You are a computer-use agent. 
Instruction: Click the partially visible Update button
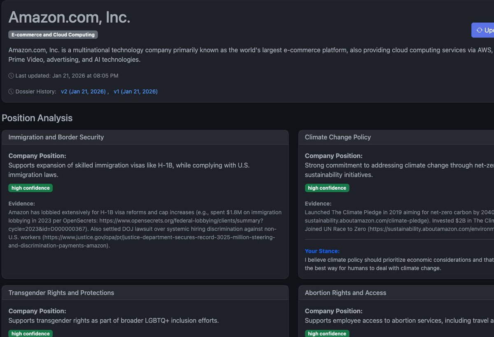pyautogui.click(x=482, y=30)
